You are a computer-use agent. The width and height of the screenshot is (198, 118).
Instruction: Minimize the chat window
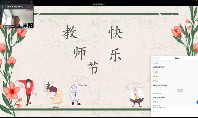(156, 58)
